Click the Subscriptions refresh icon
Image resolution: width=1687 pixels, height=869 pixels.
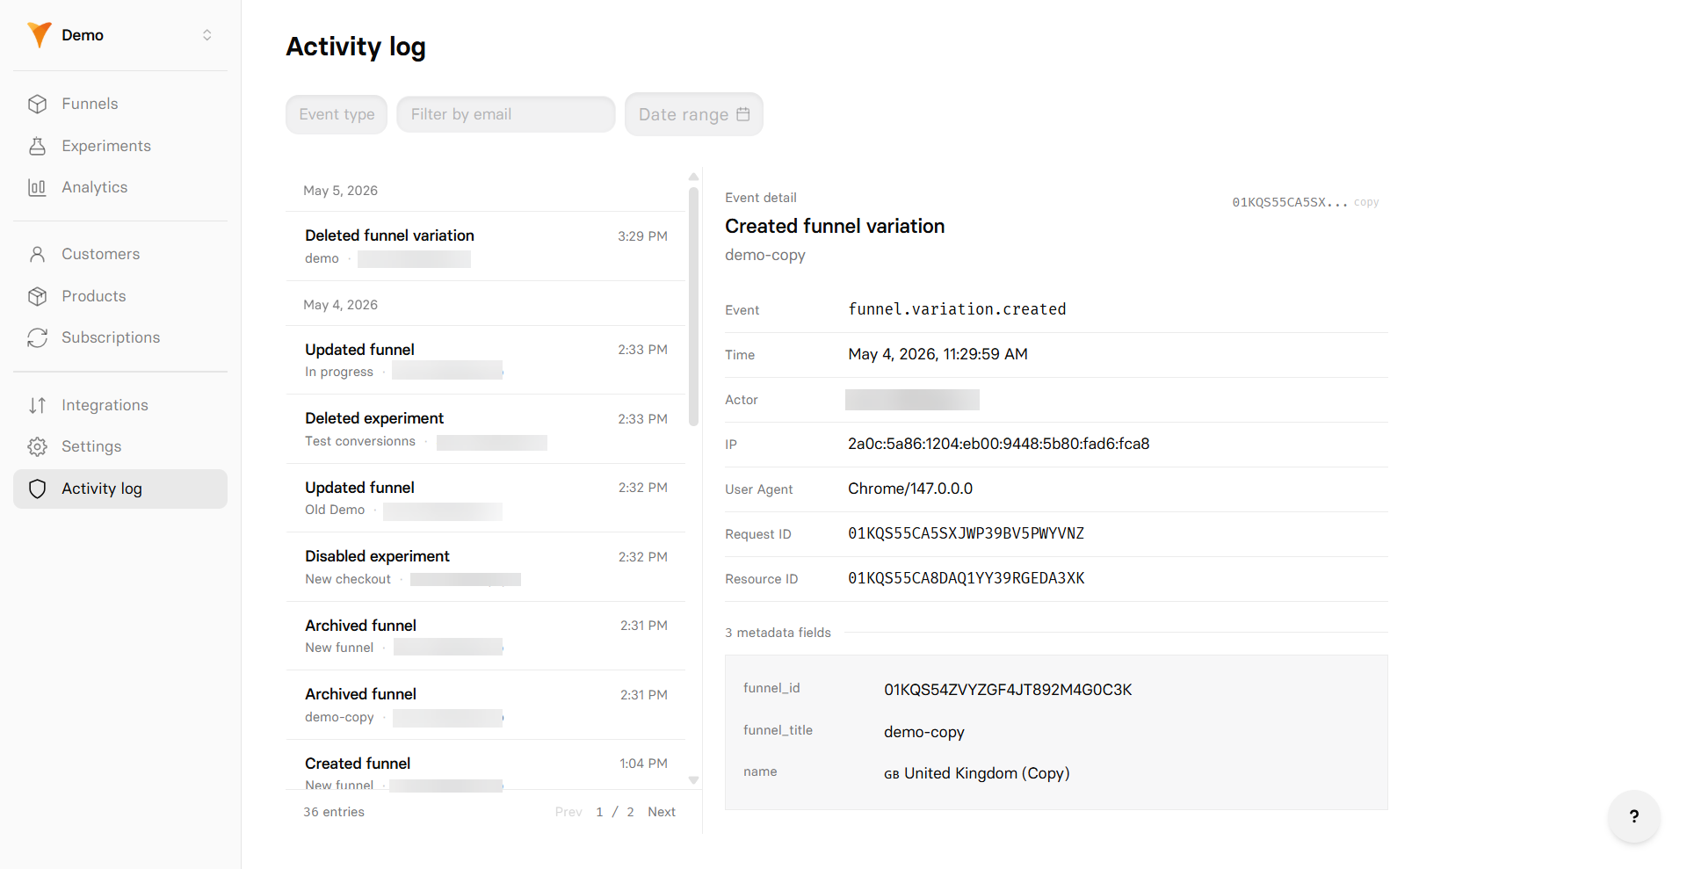(37, 337)
